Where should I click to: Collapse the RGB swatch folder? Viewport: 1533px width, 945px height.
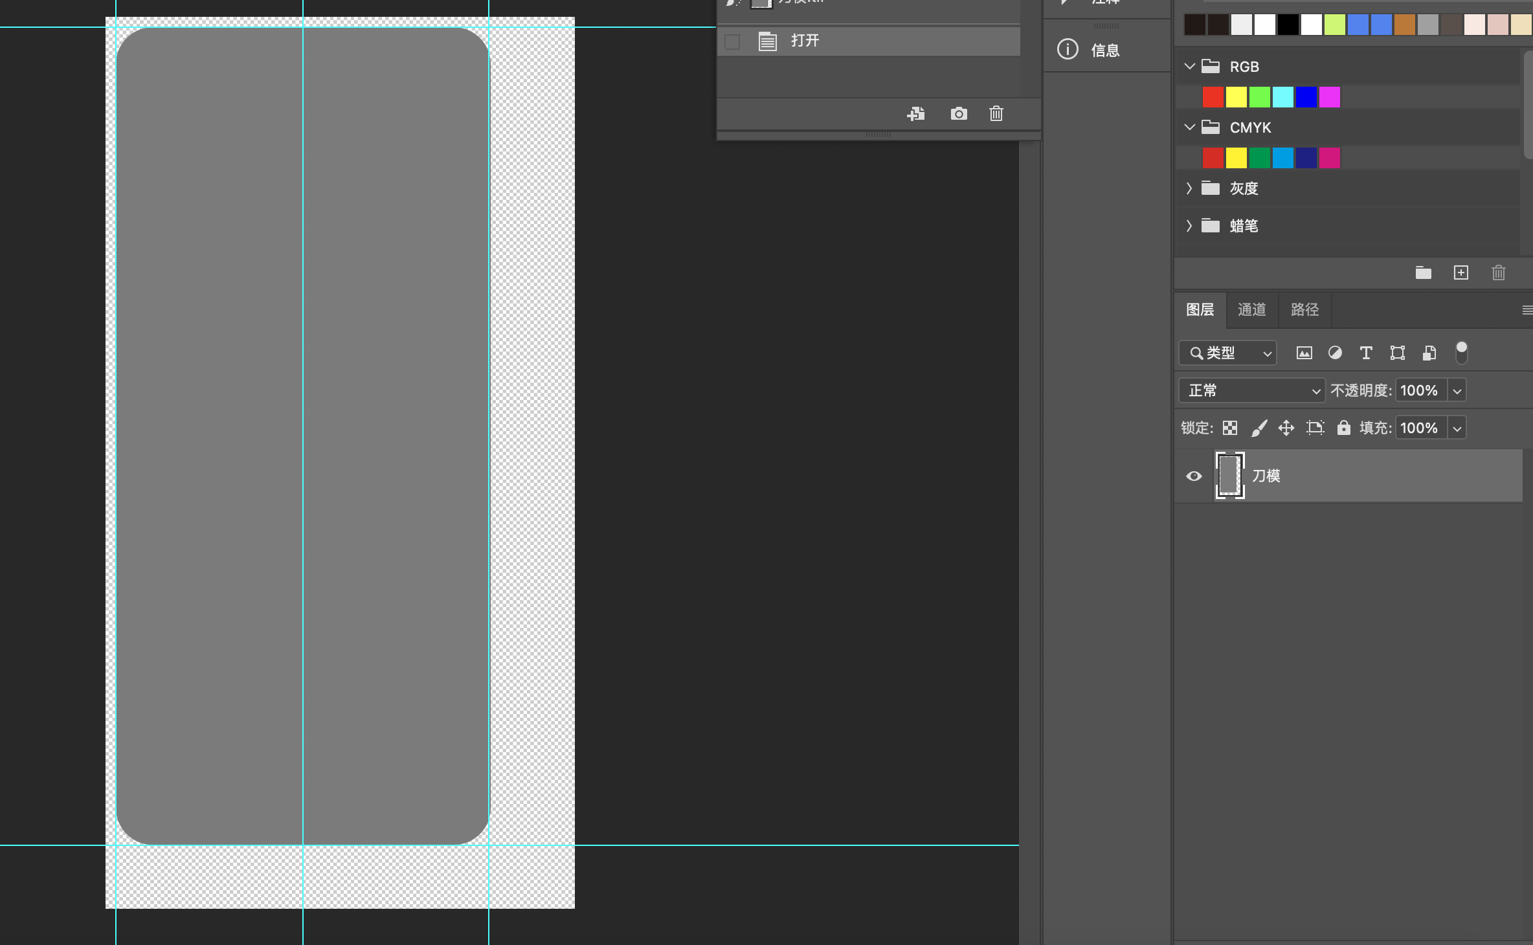(1189, 66)
